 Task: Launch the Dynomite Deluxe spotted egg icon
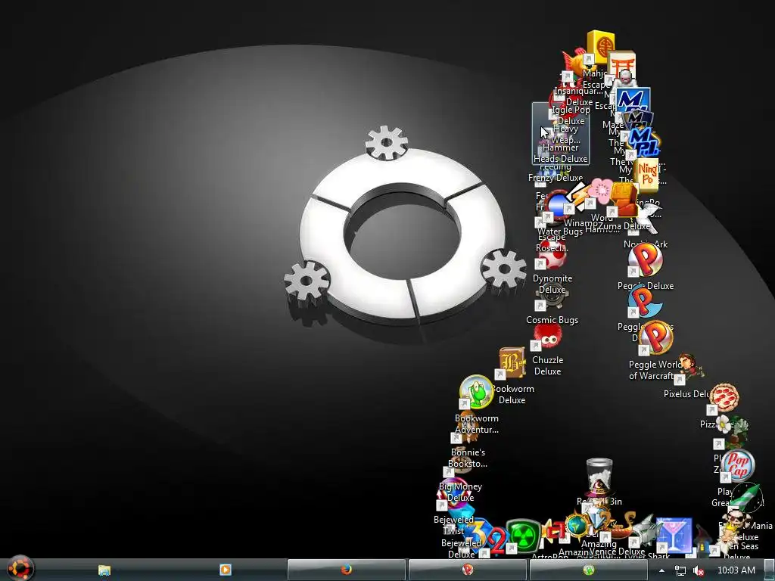click(552, 256)
